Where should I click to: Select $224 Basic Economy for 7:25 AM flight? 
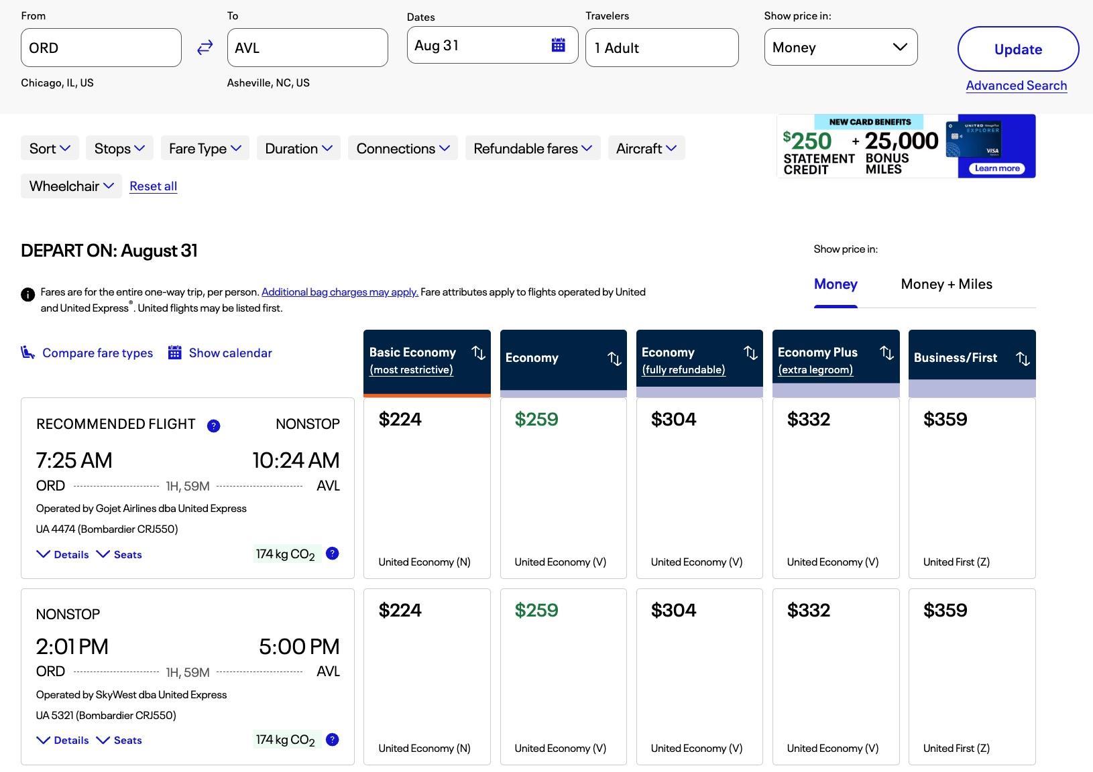tap(427, 489)
